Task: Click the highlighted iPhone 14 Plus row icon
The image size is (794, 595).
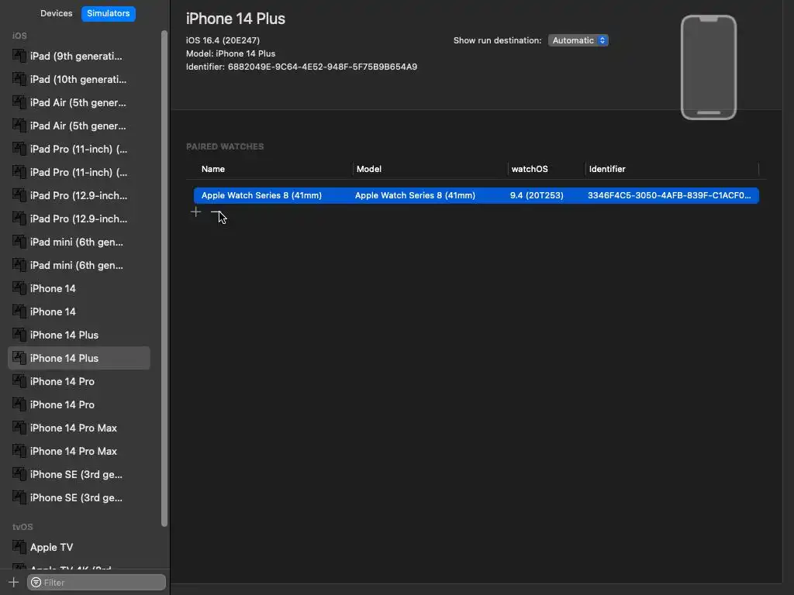Action: [x=19, y=358]
